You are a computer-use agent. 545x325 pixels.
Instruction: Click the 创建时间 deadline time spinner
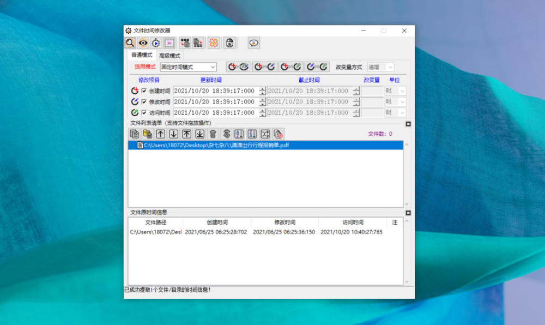click(356, 91)
